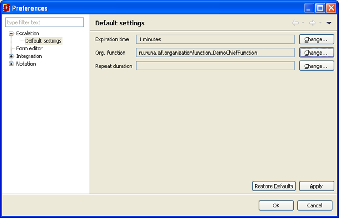The width and height of the screenshot is (339, 218).
Task: Select Default settings in the tree
Action: [x=43, y=41]
